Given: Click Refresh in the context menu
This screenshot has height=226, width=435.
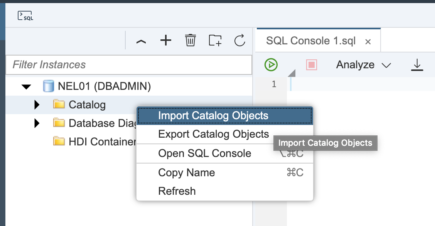Looking at the screenshot, I should coord(177,191).
